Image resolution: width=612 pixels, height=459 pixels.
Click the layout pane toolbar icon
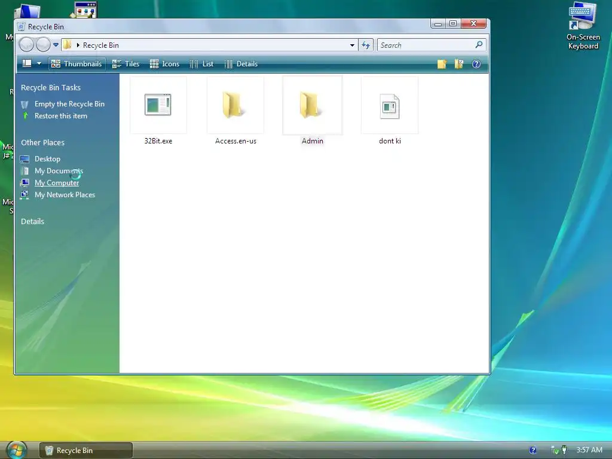point(27,63)
